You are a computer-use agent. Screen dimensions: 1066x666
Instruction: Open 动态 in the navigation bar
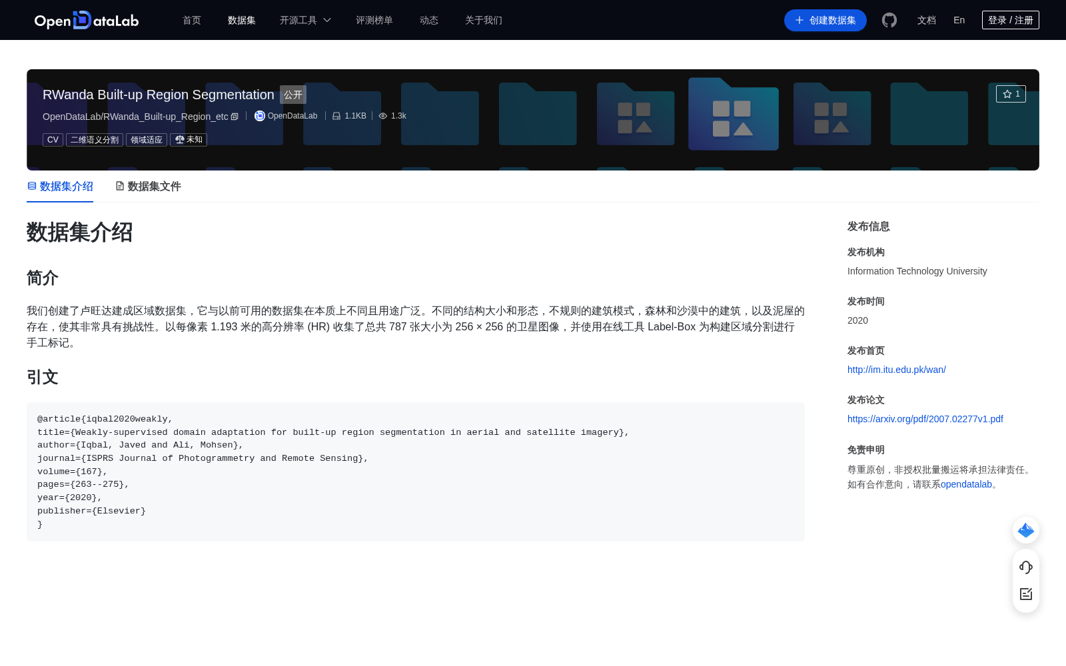tap(429, 20)
